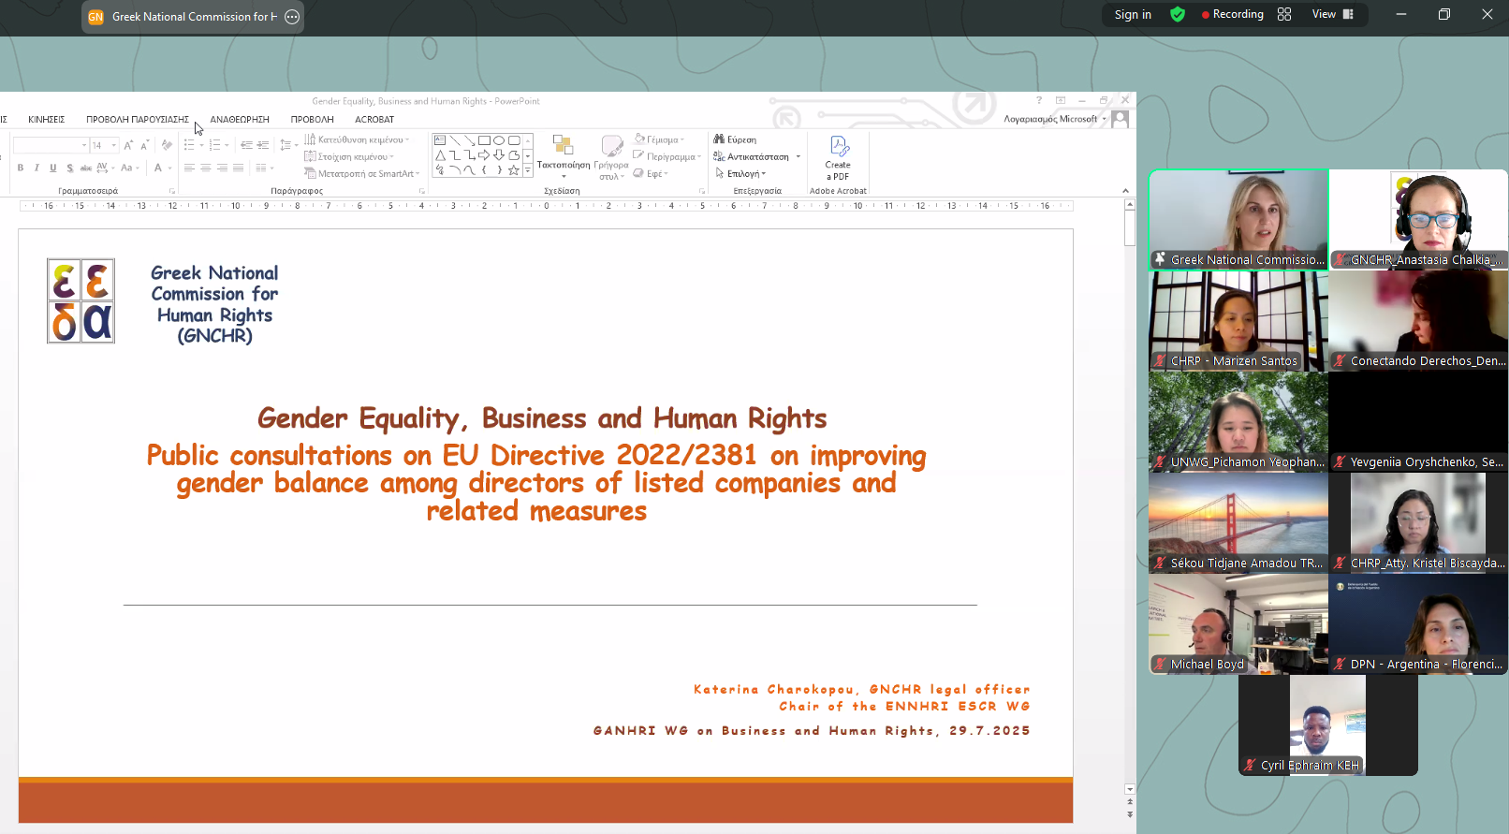Open the ΚΙΝΗΣΕΙΣ ribbon tab
Viewport: 1509px width, 834px height.
(47, 120)
